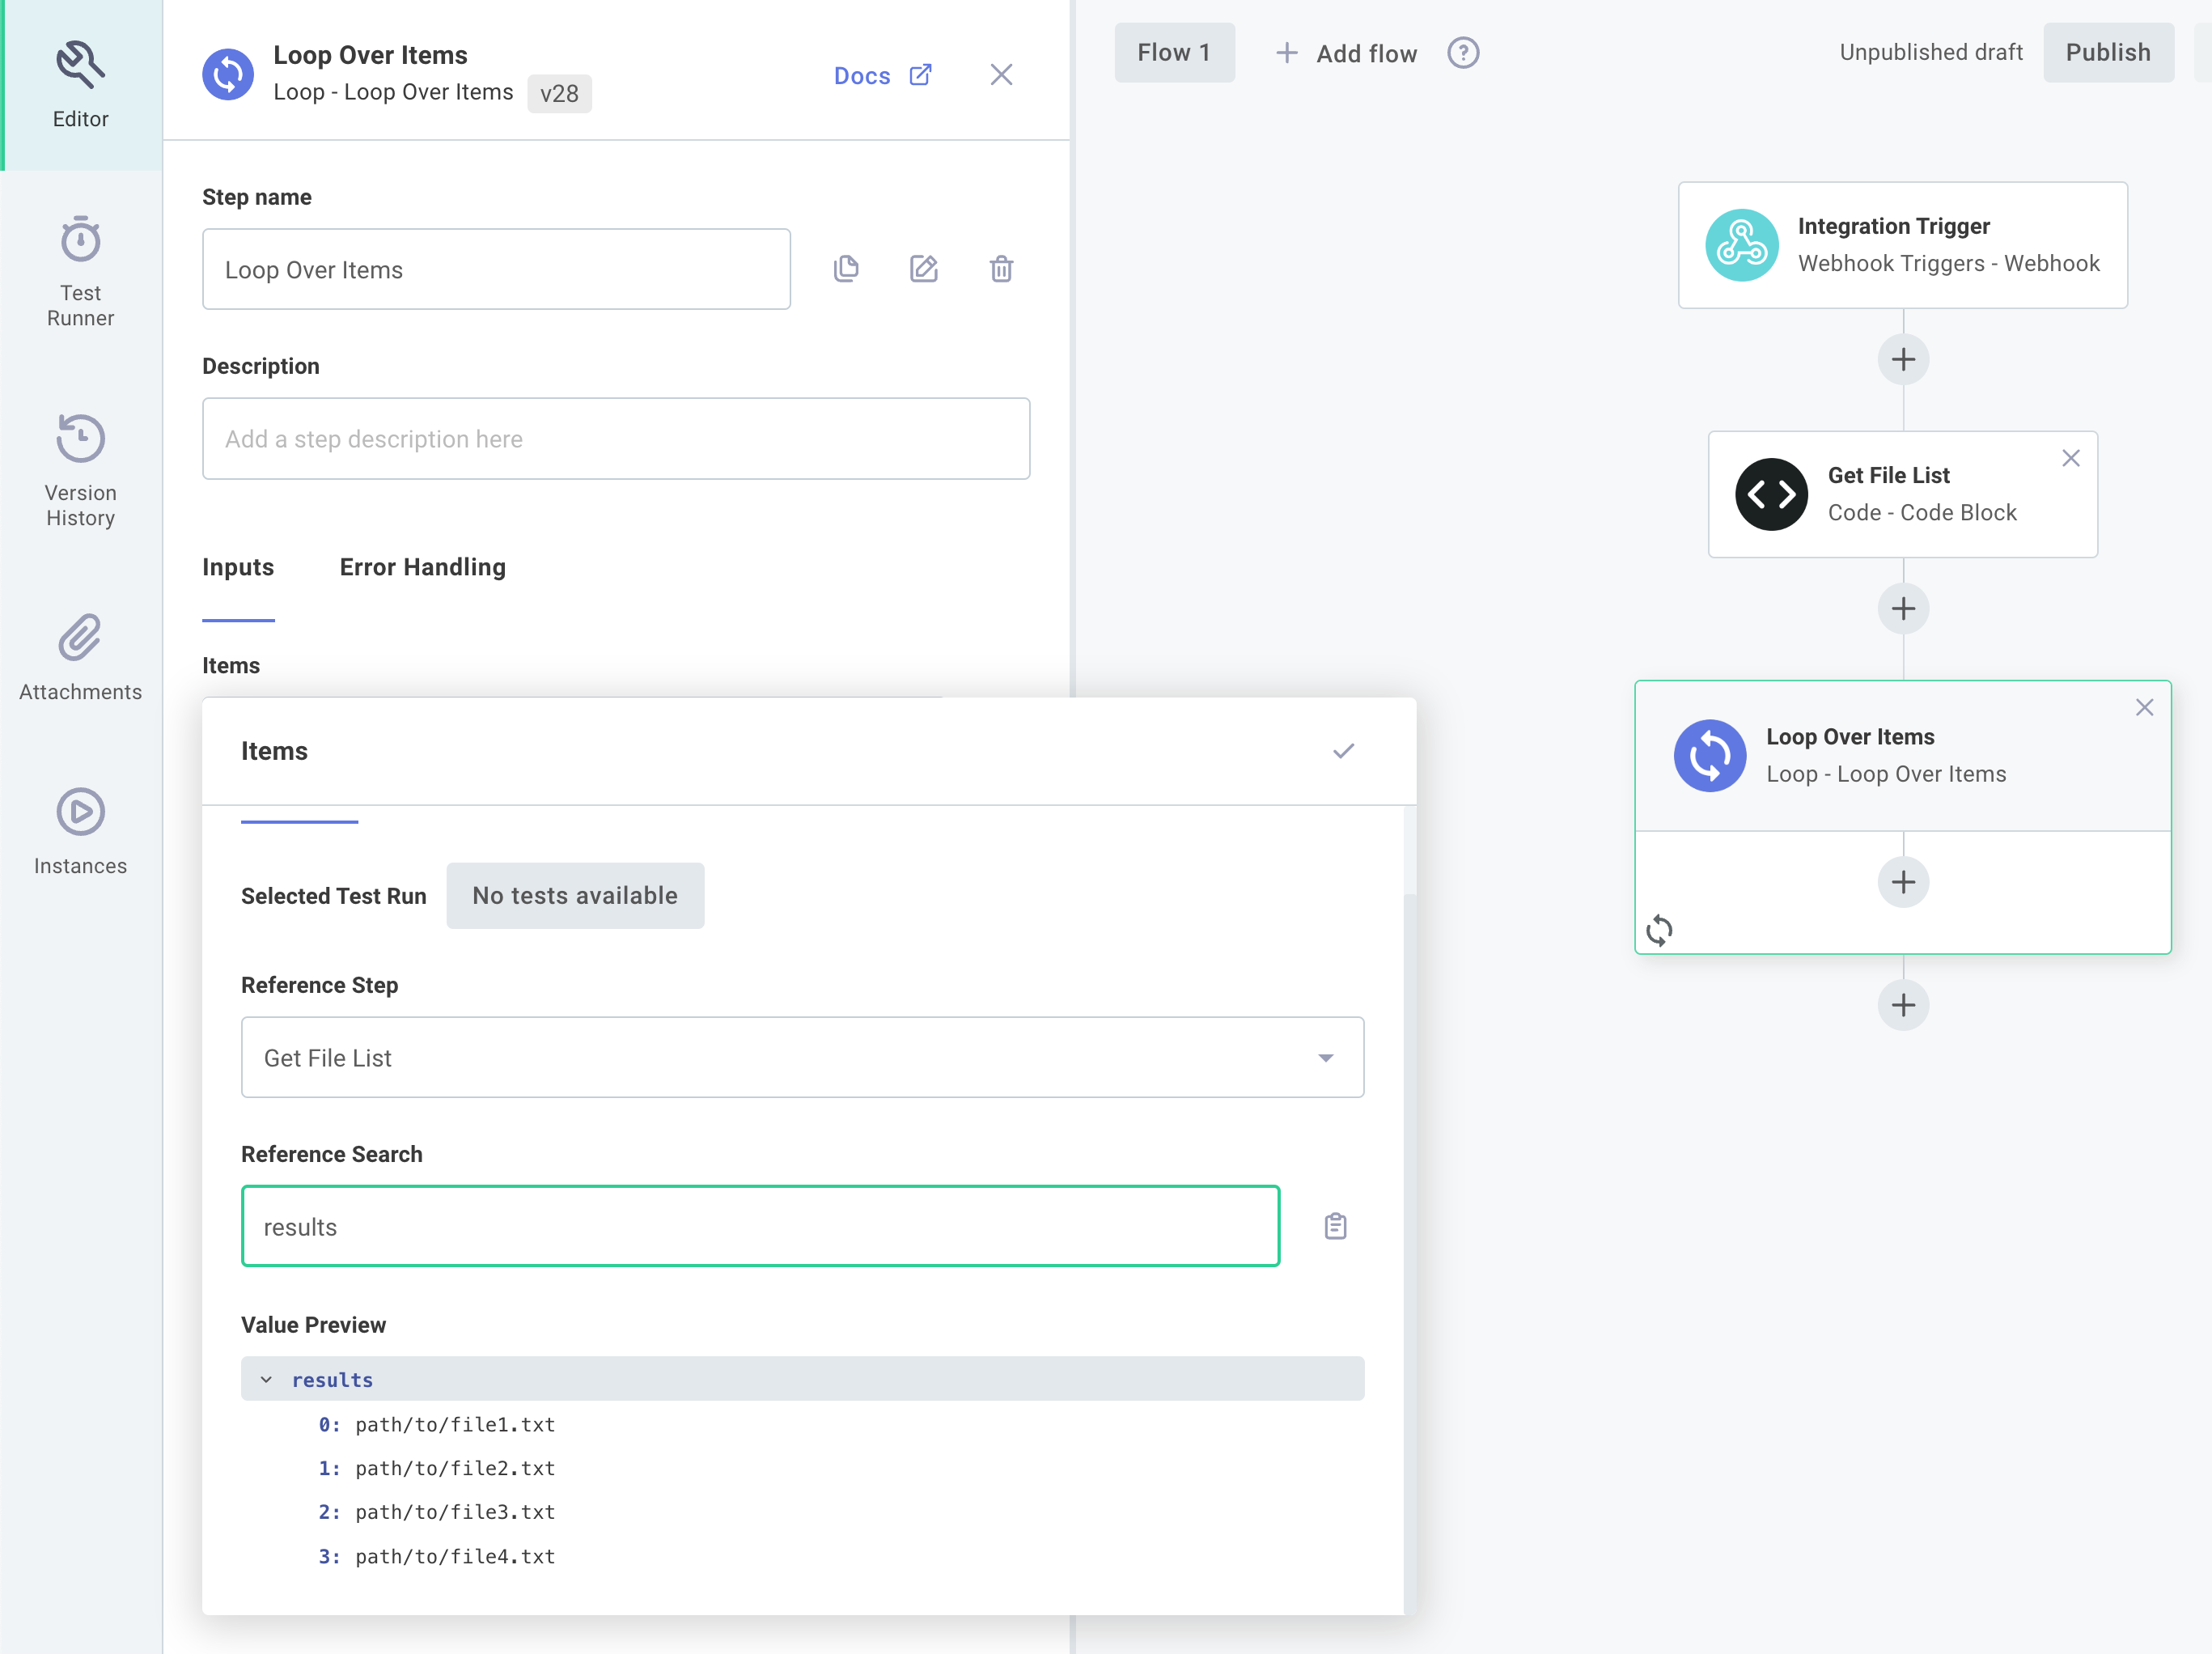2212x1654 pixels.
Task: Paste from clipboard beside Reference Search
Action: 1335,1226
